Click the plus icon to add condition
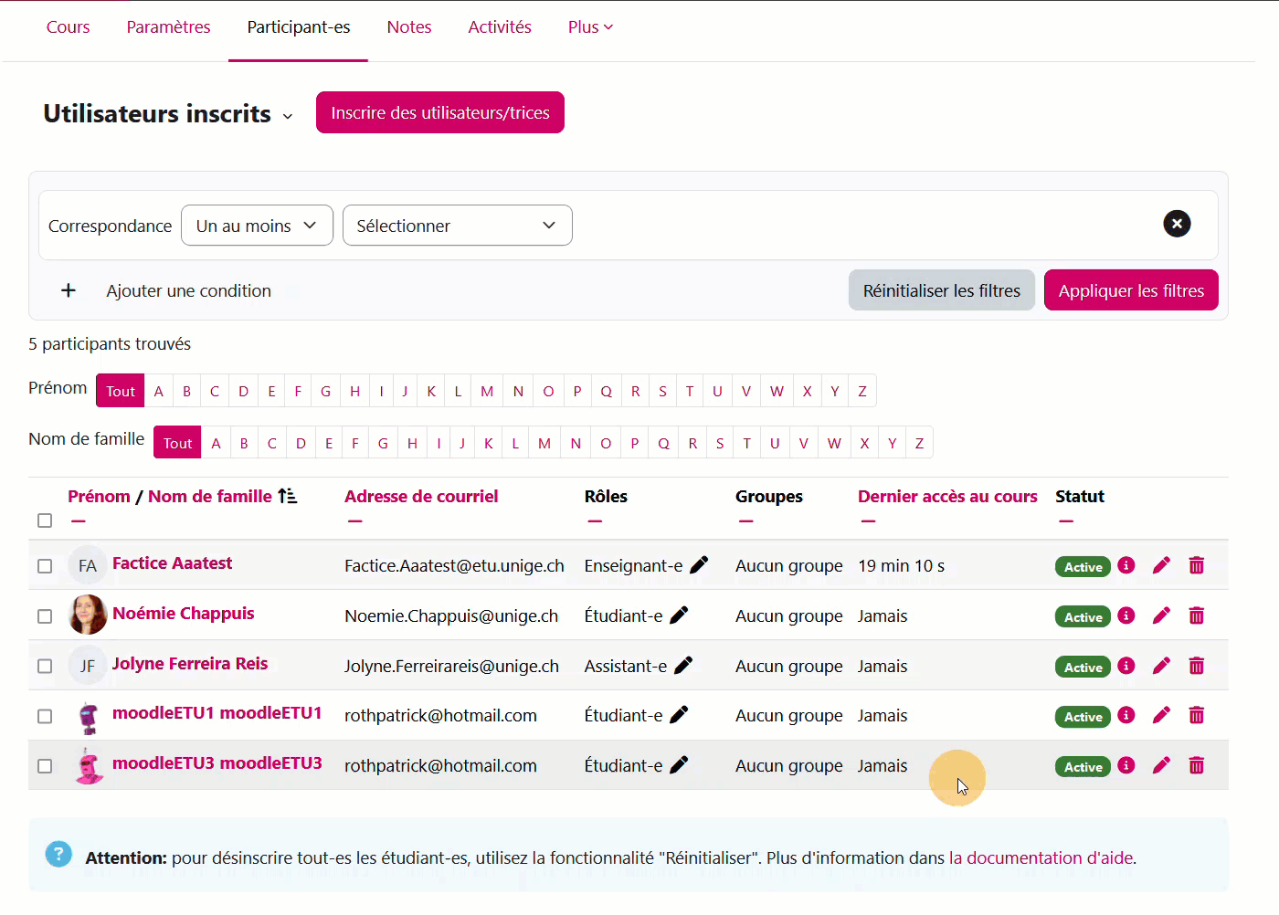Screen dimensions: 1279x915 pyautogui.click(x=69, y=290)
